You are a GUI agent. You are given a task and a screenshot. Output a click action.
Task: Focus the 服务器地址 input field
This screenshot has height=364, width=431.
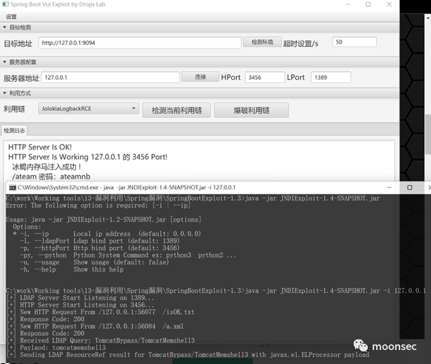tap(110, 77)
